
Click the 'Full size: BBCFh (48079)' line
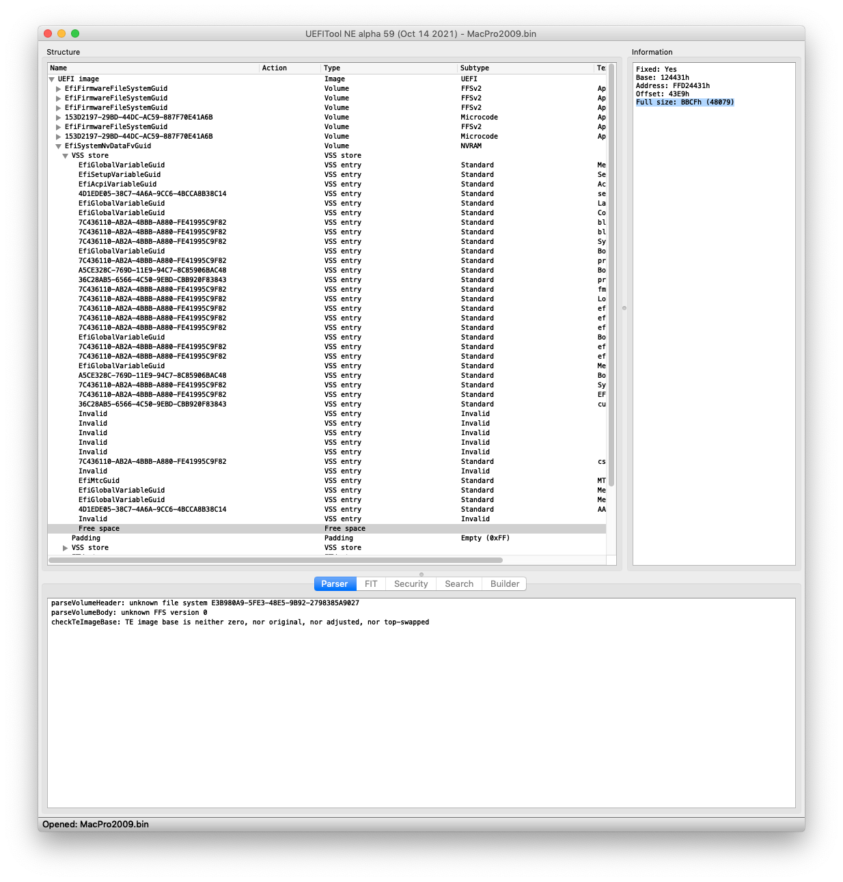[x=685, y=102]
